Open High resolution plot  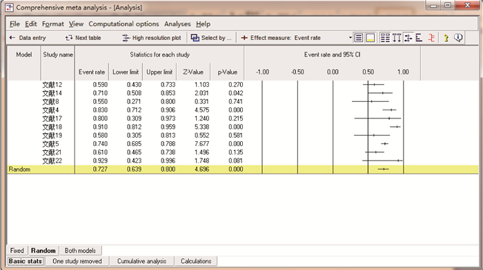(x=152, y=38)
